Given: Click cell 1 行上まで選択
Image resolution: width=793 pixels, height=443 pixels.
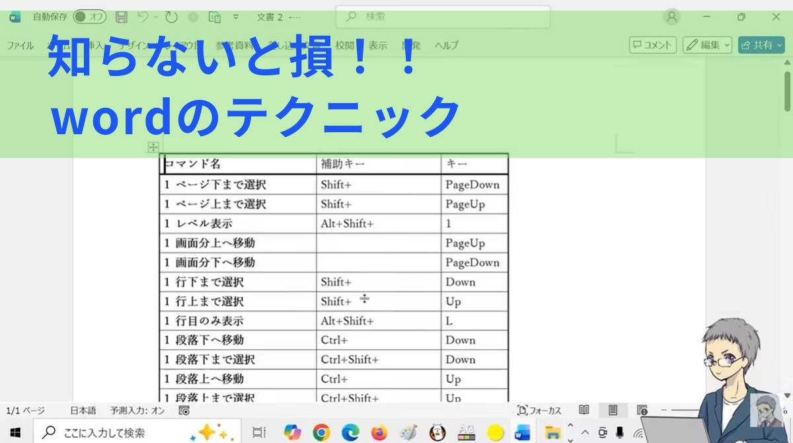Looking at the screenshot, I should click(238, 302).
